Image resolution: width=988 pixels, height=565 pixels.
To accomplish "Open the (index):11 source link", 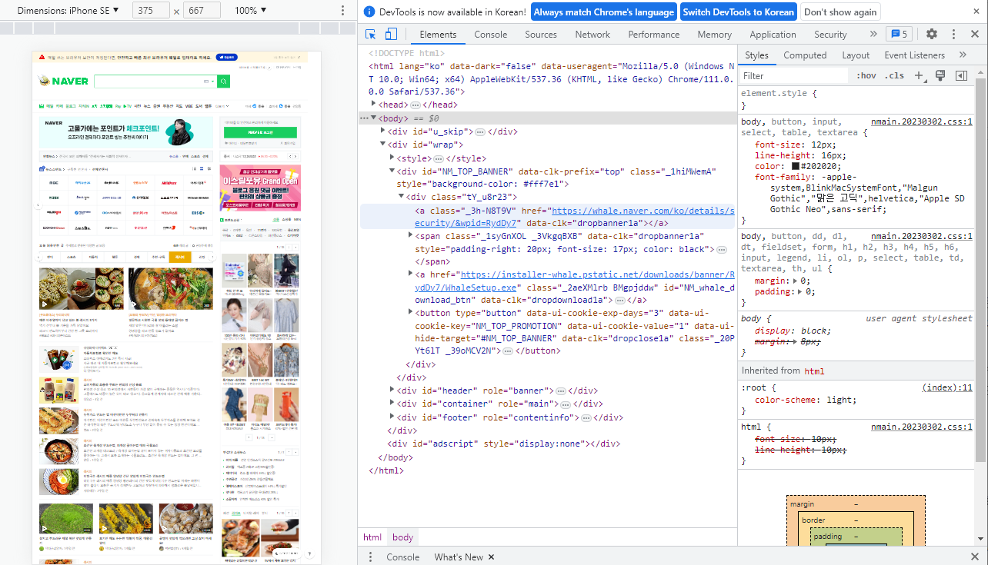I will (947, 387).
